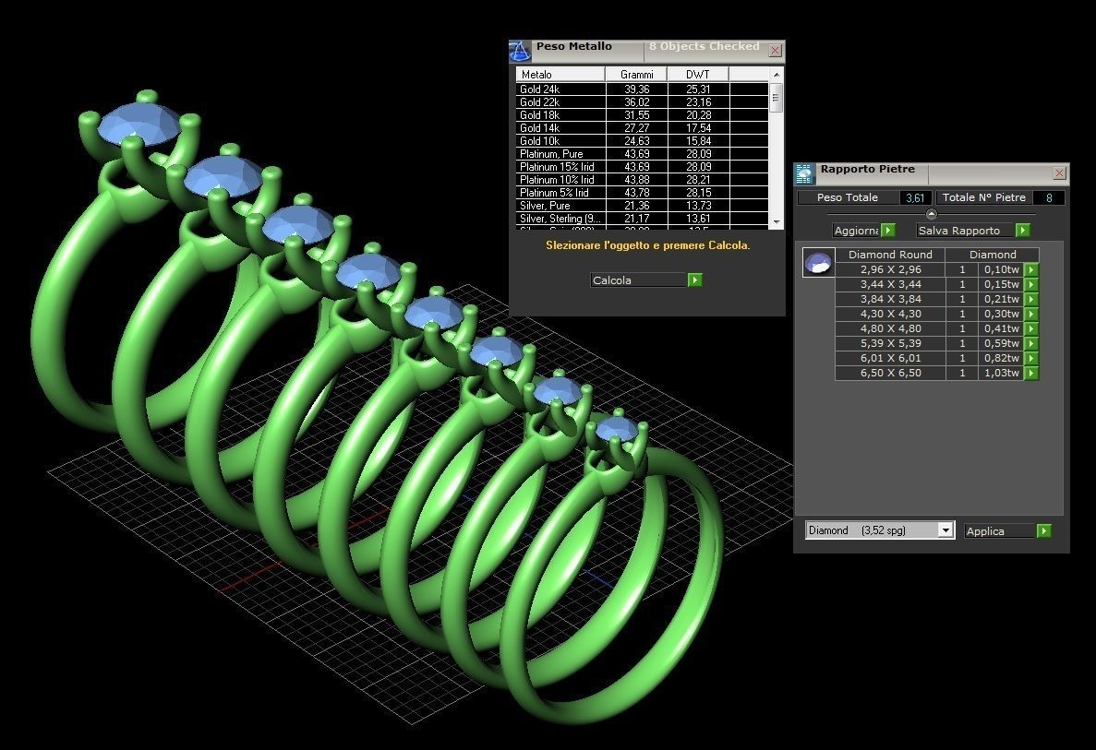Click the 2,96 X 2,96 stone size cell
1096x750 pixels.
890,269
